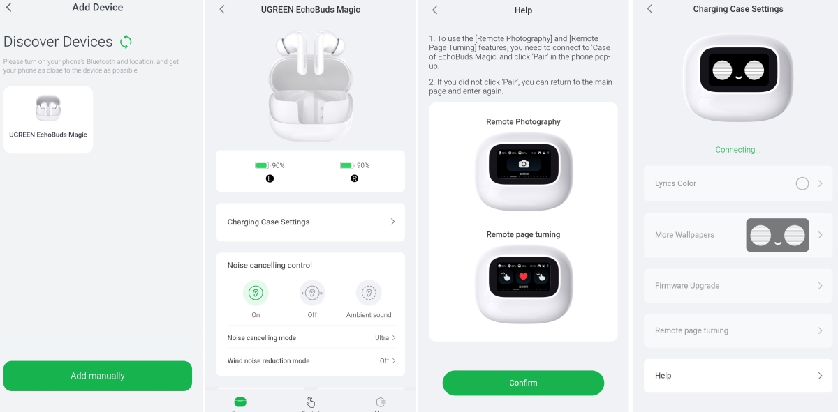Image resolution: width=838 pixels, height=412 pixels.
Task: Turn noise cancelling On
Action: pos(256,293)
